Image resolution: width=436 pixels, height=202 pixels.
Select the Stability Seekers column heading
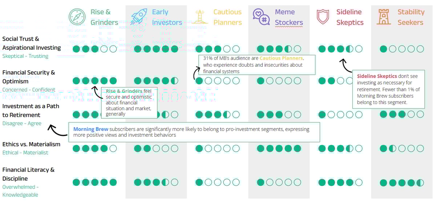(411, 17)
